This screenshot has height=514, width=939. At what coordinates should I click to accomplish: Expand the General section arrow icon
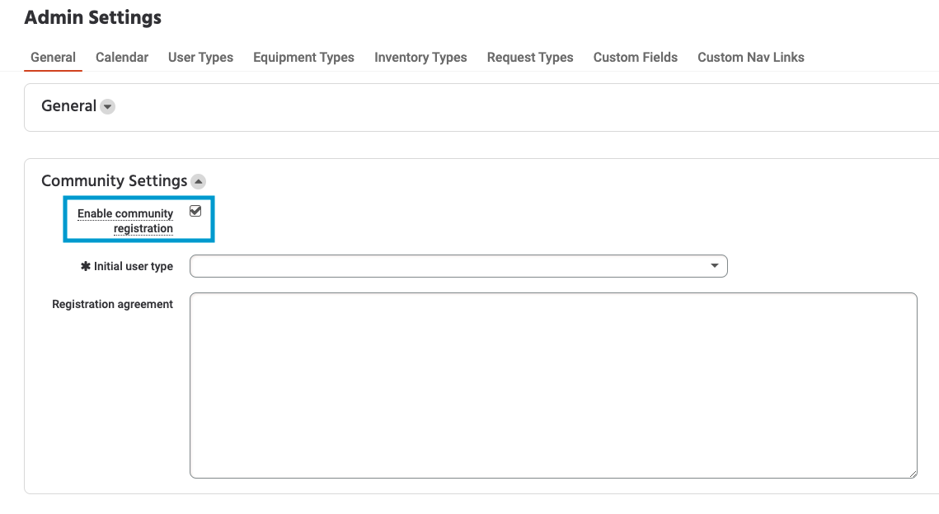tap(108, 106)
